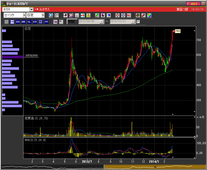Expand the stock code 6723 dropdown

31,9
